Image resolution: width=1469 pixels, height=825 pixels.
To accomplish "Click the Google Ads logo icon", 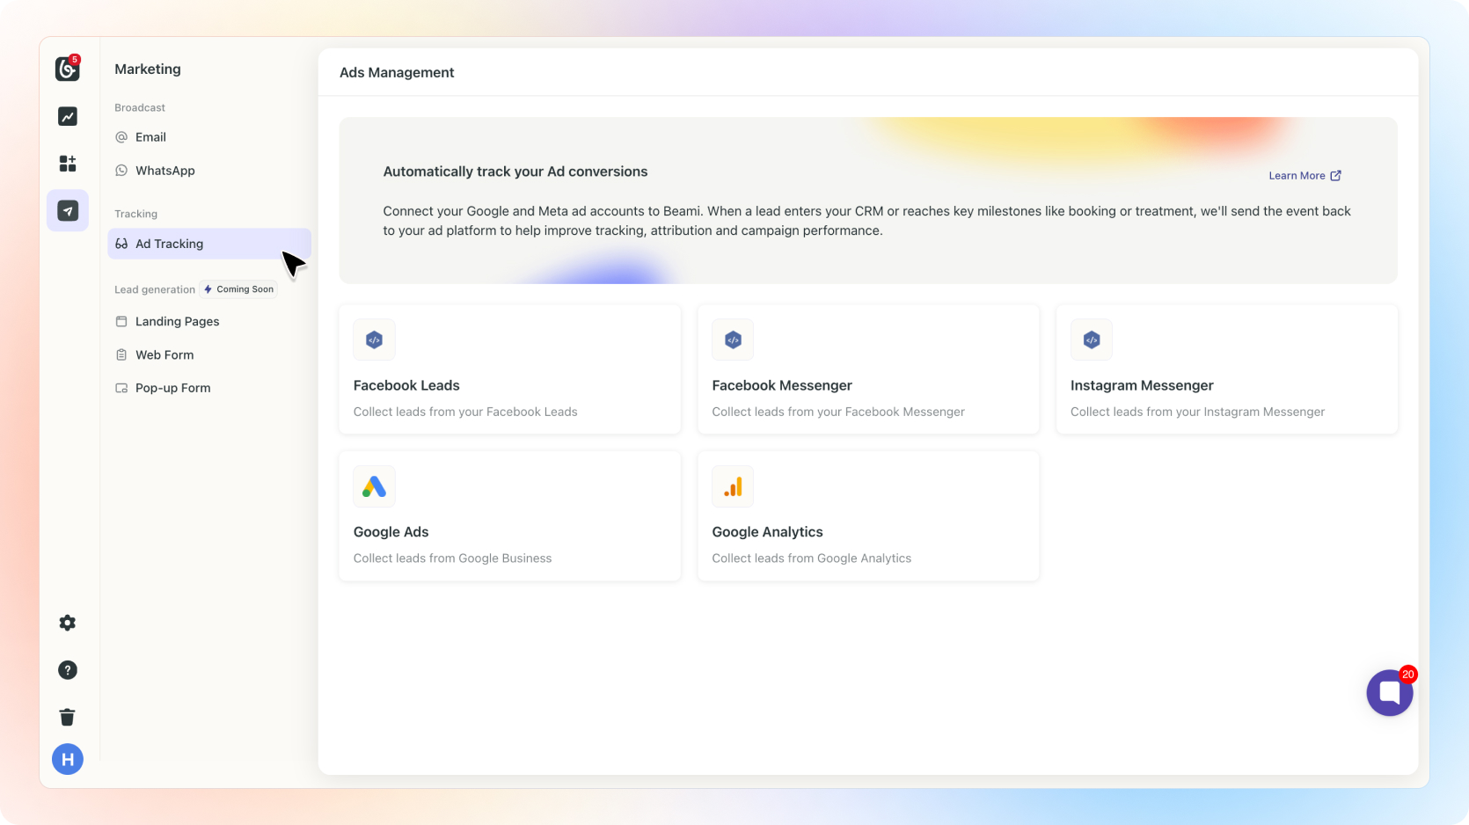I will click(374, 486).
